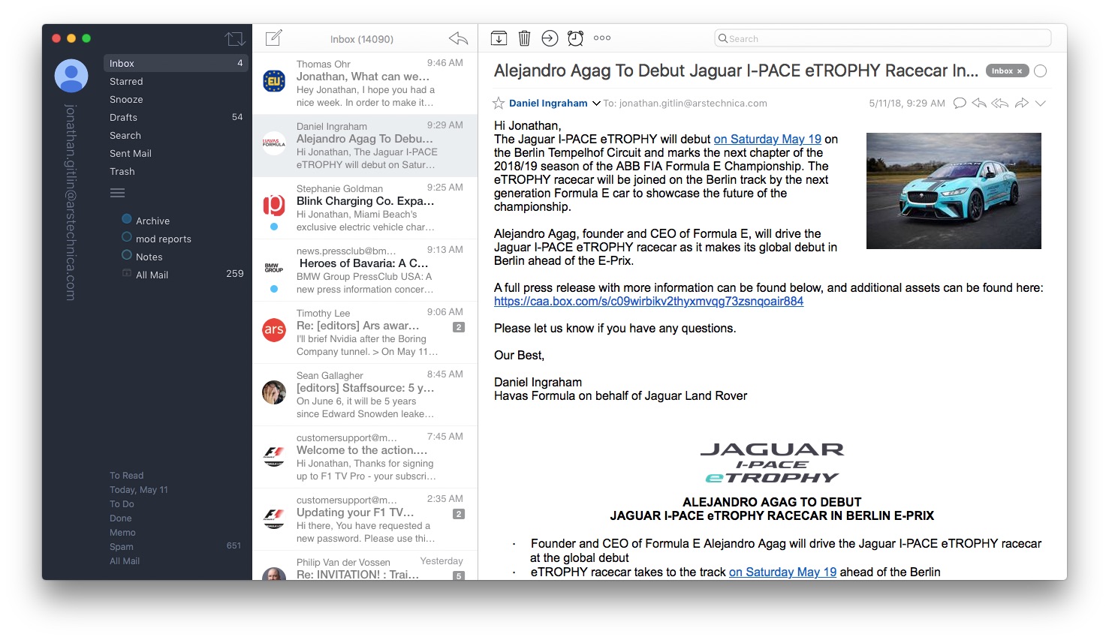The width and height of the screenshot is (1109, 640).
Task: Snooze the email with the alarm clock icon
Action: (575, 38)
